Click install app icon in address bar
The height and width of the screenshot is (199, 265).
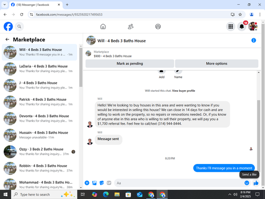click(x=233, y=14)
